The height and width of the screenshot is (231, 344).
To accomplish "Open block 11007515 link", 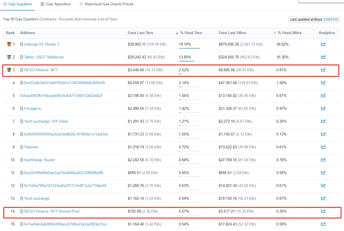I will [x=331, y=19].
